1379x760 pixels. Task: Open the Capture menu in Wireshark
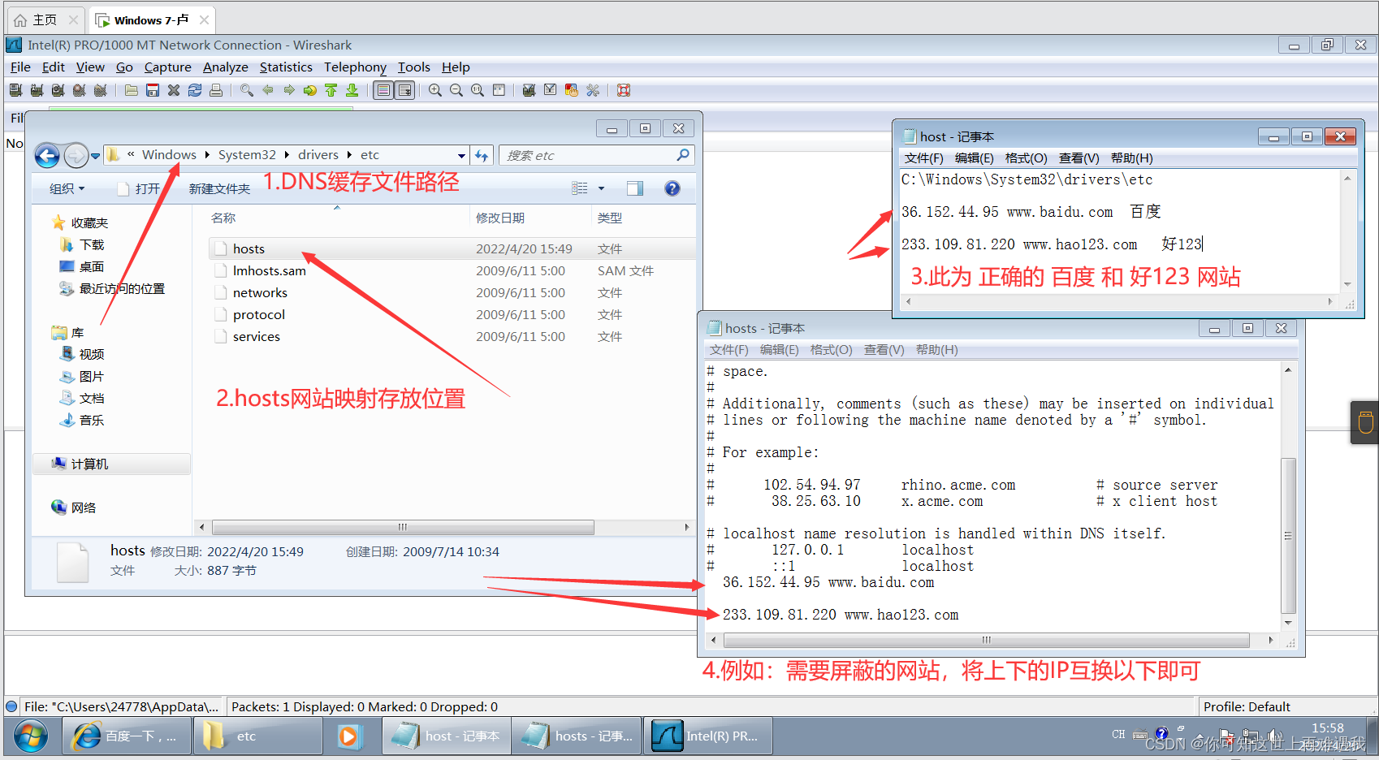tap(168, 67)
